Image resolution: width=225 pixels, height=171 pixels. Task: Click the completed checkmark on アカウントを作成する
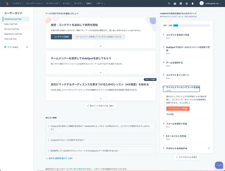209,148
